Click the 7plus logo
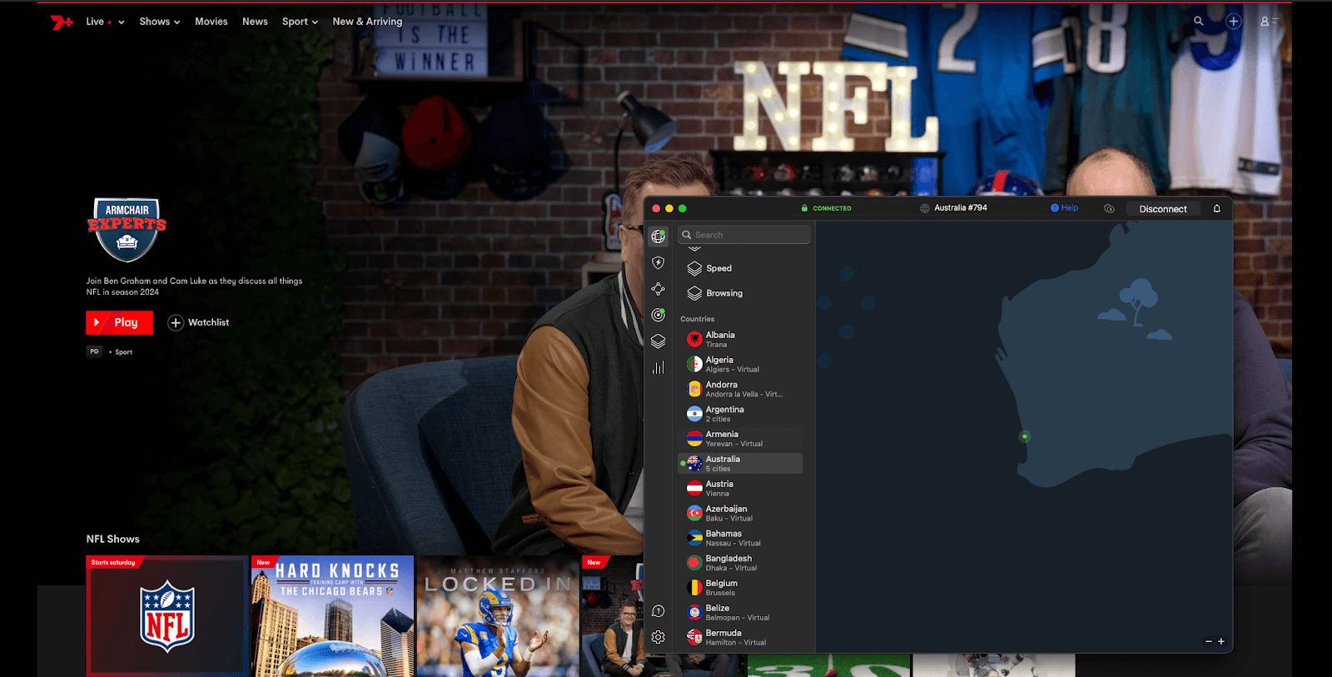 click(62, 22)
